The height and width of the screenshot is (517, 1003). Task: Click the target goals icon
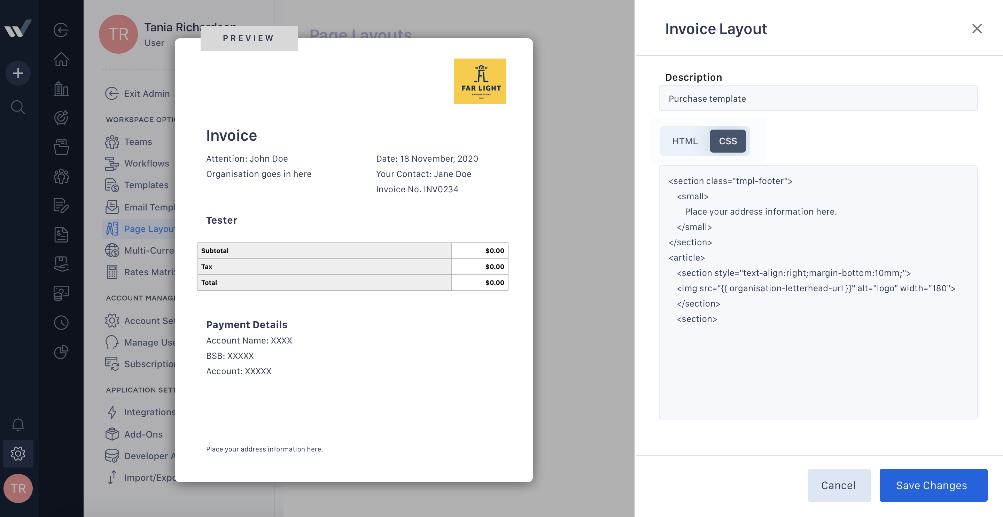61,118
